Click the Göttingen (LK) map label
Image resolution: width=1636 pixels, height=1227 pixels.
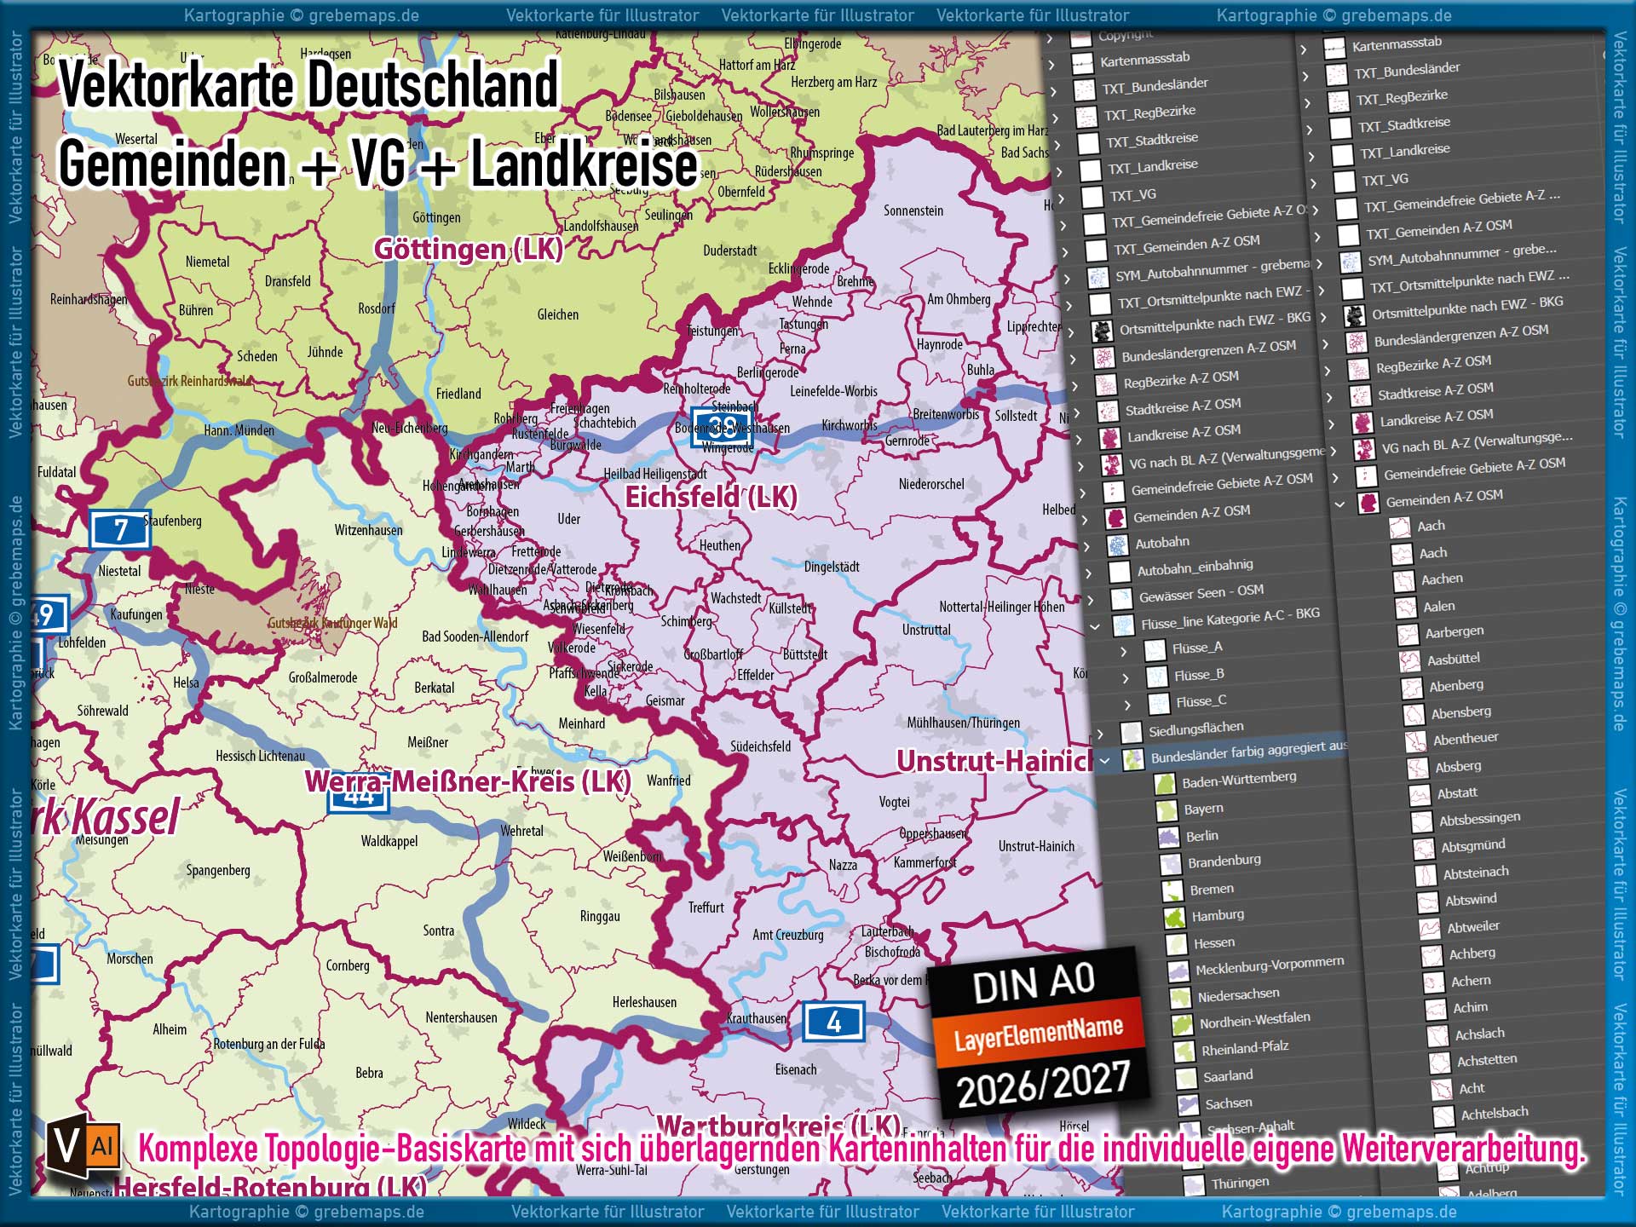469,250
